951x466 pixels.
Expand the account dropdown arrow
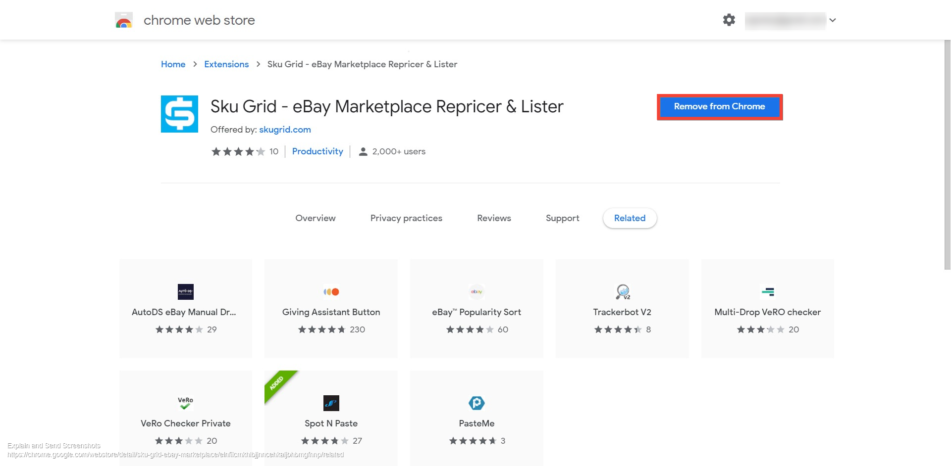coord(833,20)
